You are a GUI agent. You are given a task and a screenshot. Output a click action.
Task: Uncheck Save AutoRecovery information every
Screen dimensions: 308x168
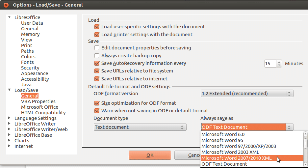(x=97, y=63)
